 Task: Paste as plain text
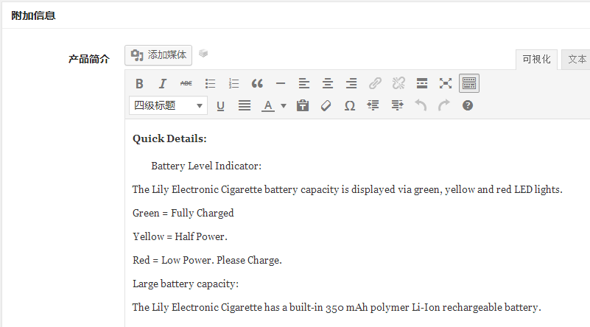303,106
